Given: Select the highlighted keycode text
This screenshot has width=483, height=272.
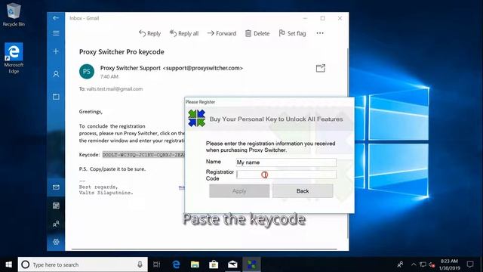Looking at the screenshot, I should (143, 155).
